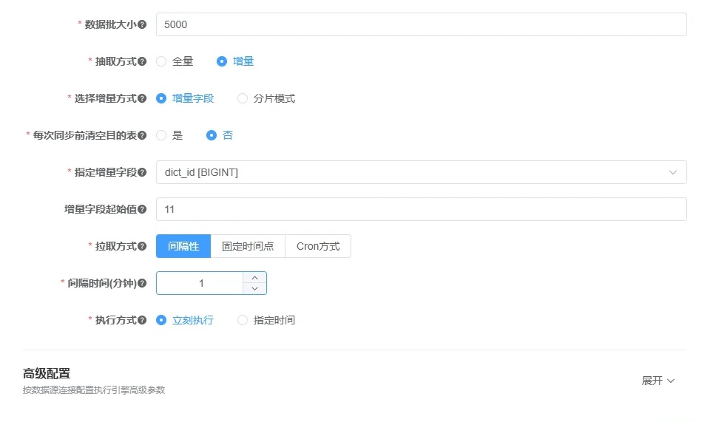Choose the 增量字段 radio option

point(161,98)
